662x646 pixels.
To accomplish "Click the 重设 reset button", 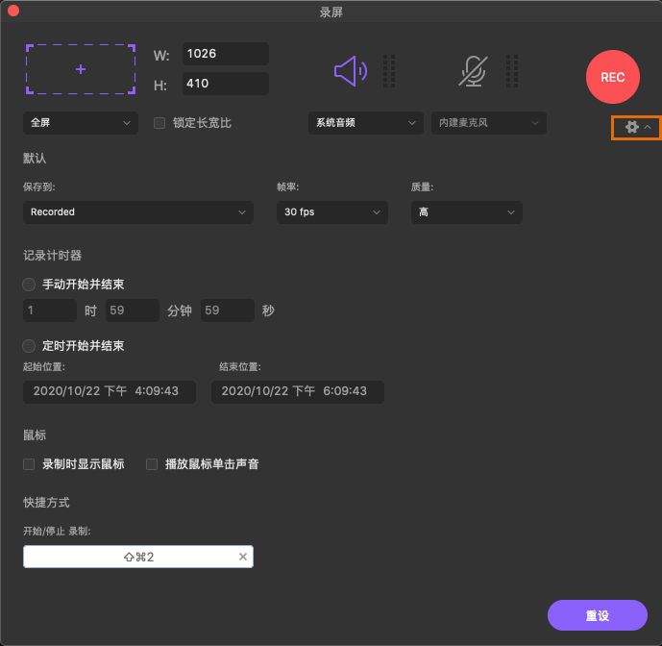I will [x=597, y=615].
